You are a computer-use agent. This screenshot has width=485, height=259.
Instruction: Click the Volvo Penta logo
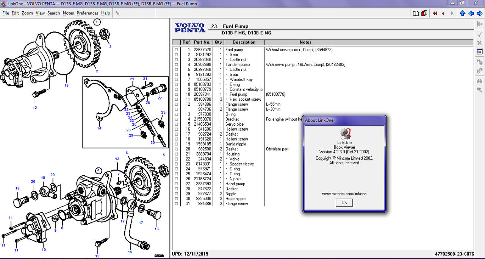click(190, 28)
